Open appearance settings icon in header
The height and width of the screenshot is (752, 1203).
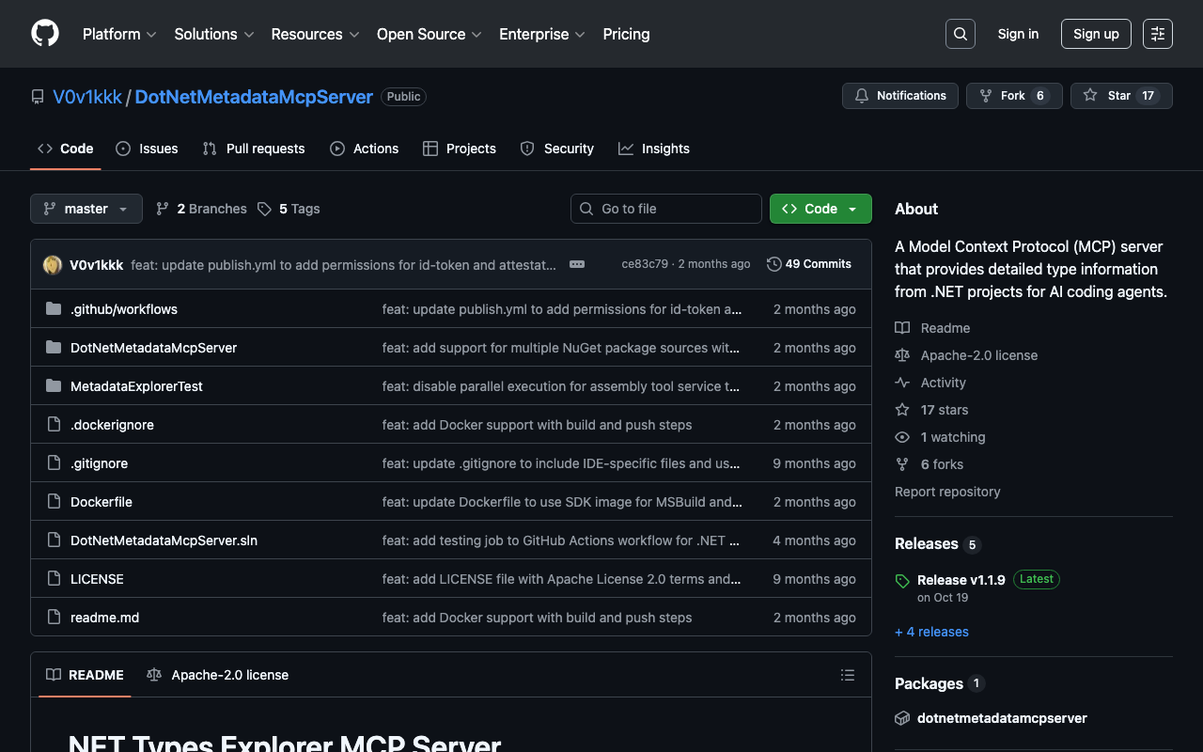[x=1157, y=34]
